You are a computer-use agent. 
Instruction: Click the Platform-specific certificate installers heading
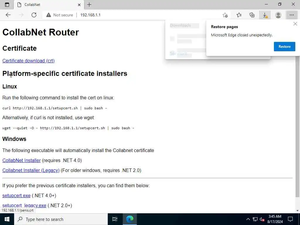(65, 74)
